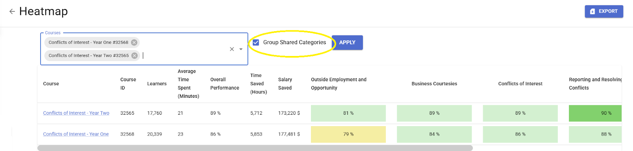Clear all selected courses with the X
The image size is (633, 151).
coord(232,49)
